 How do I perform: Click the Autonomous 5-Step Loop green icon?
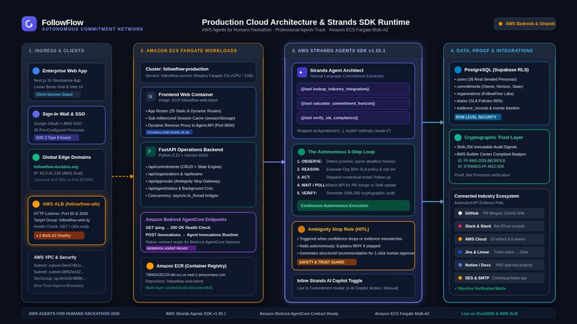tap(301, 152)
